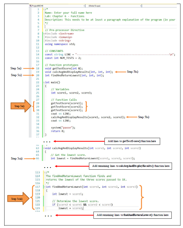Click the 'int lowest = score1;' line
This screenshot has height=228, width=183.
pyautogui.click(x=68, y=194)
